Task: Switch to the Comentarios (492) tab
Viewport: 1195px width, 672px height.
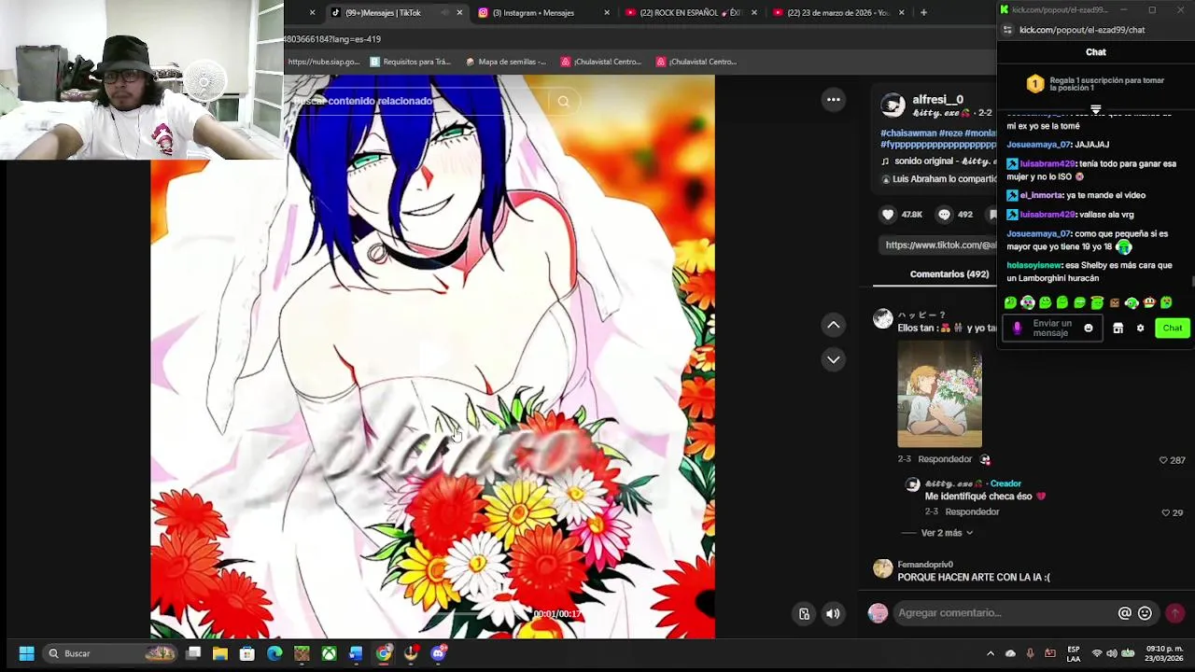Action: 949,274
